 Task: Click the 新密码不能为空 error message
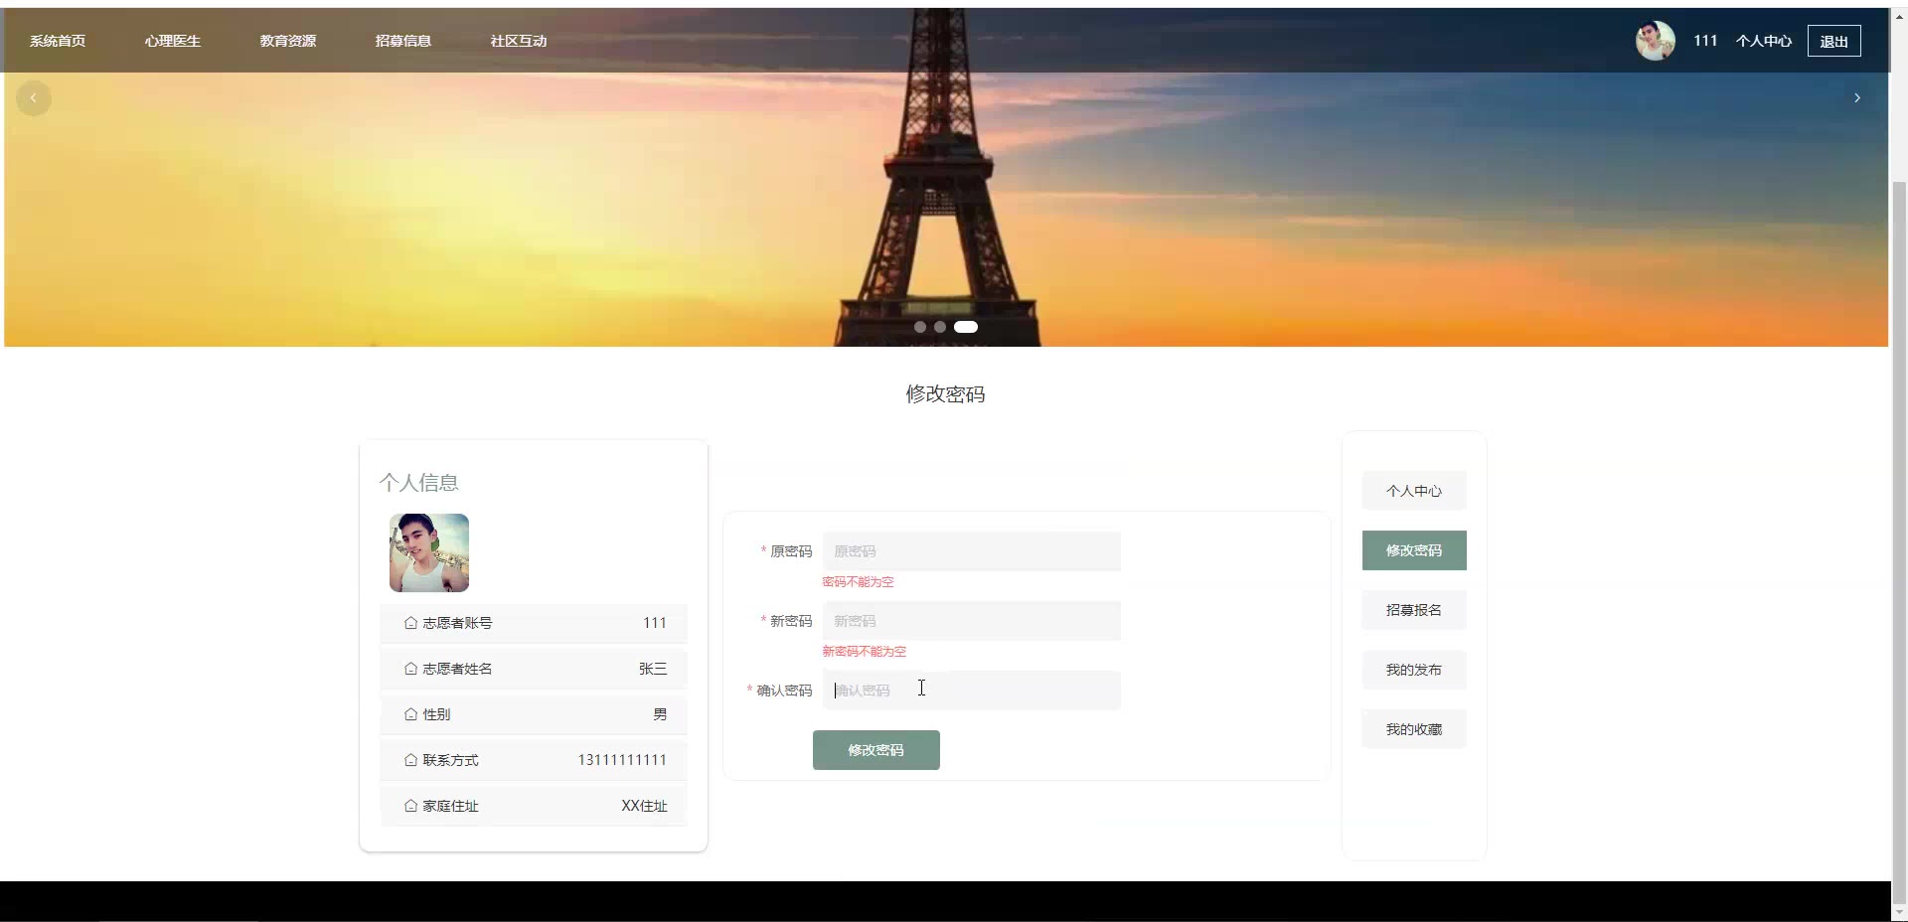pyautogui.click(x=864, y=652)
